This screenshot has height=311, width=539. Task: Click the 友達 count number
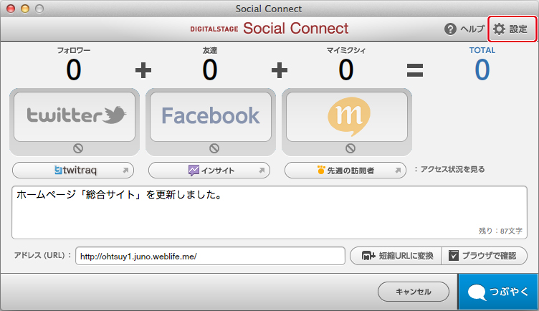pyautogui.click(x=210, y=70)
